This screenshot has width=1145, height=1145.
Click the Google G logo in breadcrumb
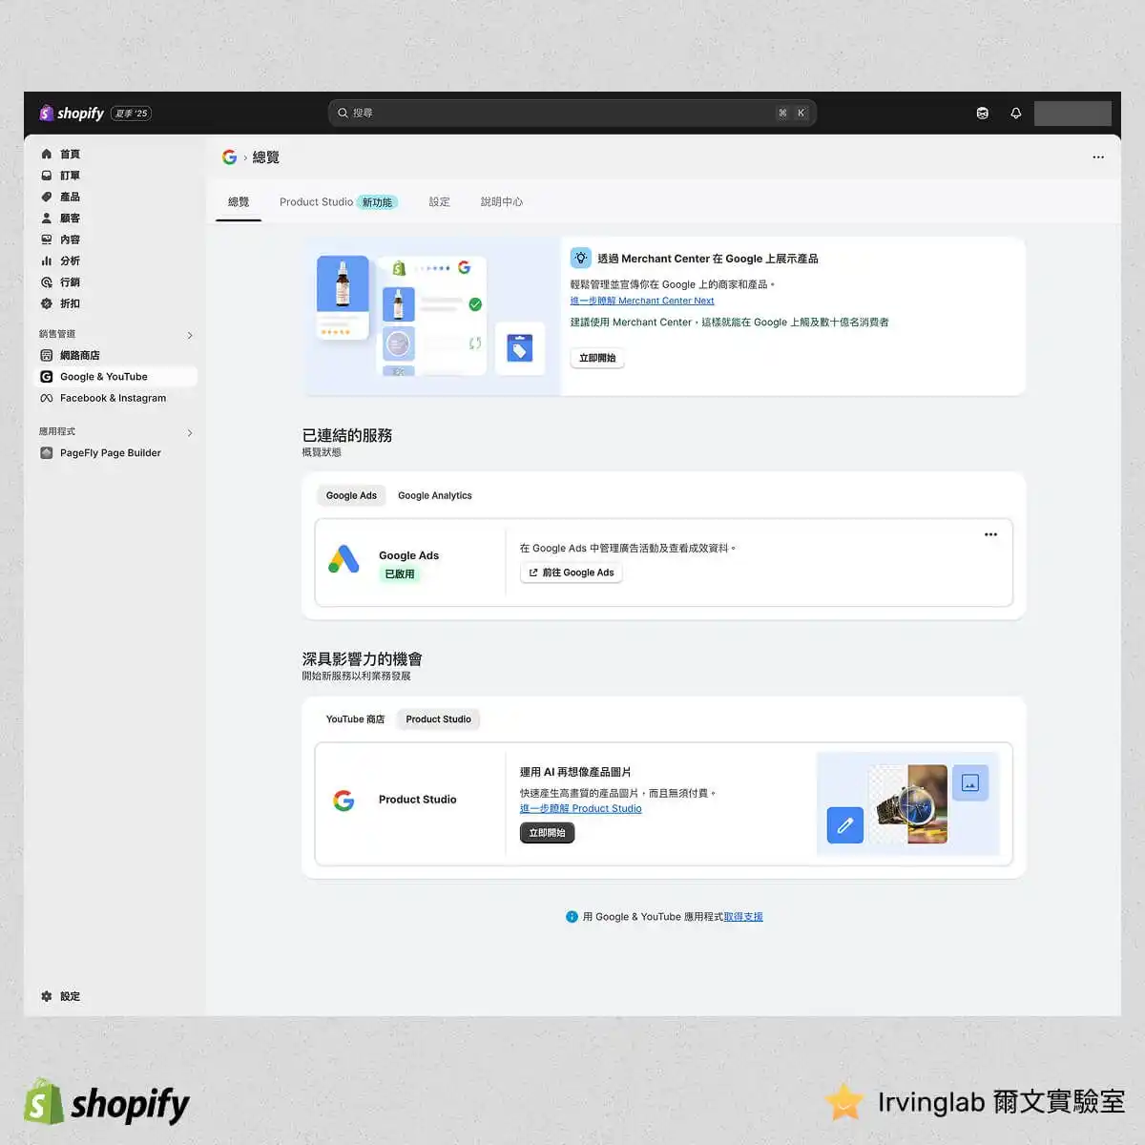click(230, 156)
